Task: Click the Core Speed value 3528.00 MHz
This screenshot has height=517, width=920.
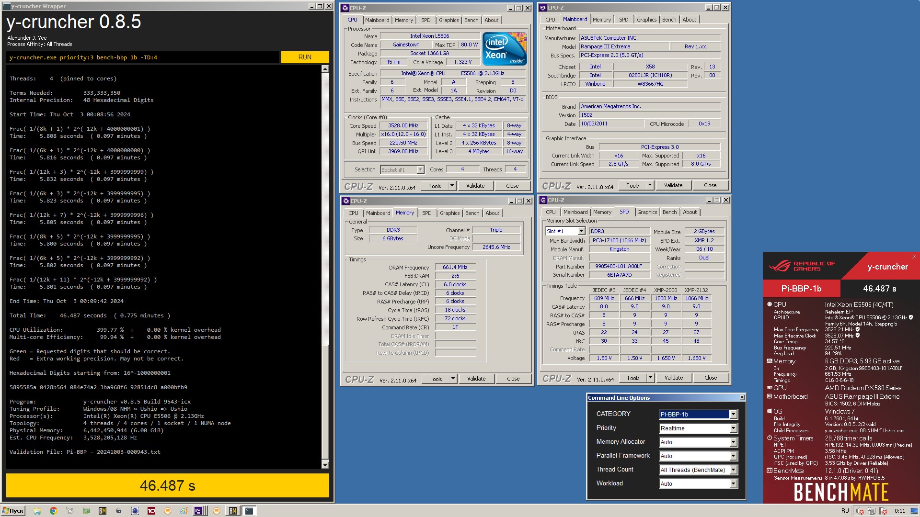Action: pos(403,125)
